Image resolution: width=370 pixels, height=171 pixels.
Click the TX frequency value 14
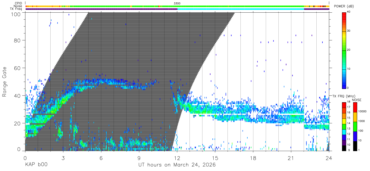349,124
